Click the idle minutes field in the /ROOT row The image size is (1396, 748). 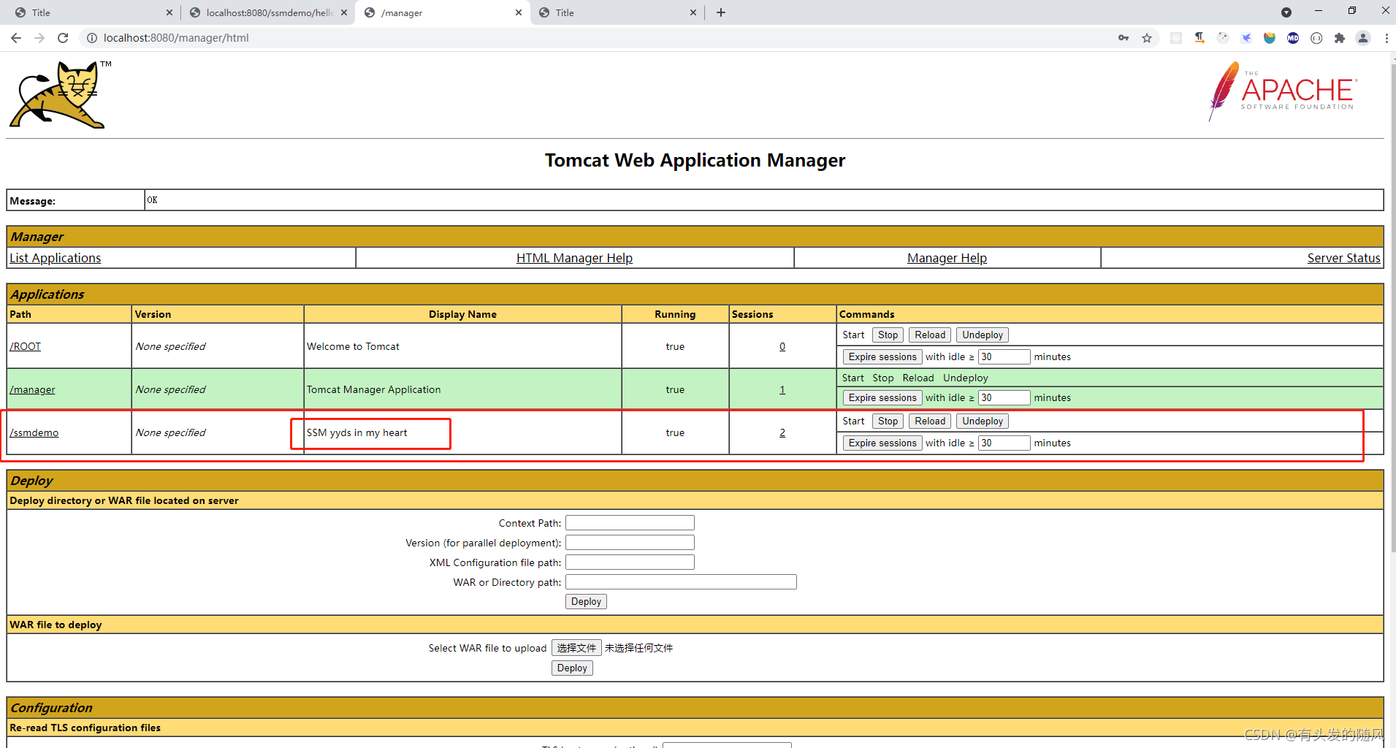pos(1004,356)
